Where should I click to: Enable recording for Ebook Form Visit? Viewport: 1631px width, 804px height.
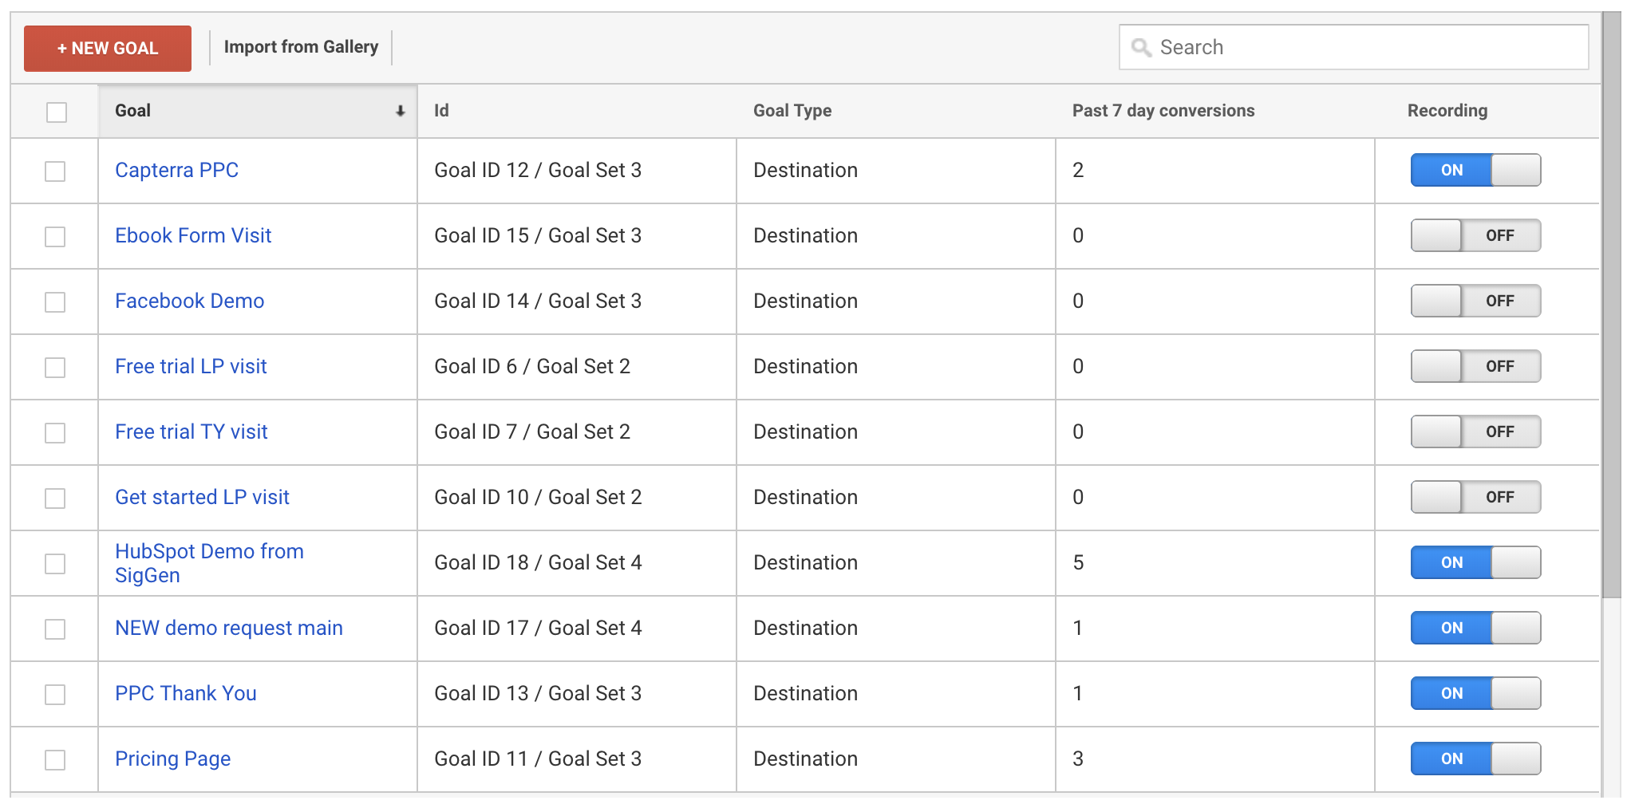[x=1475, y=235]
